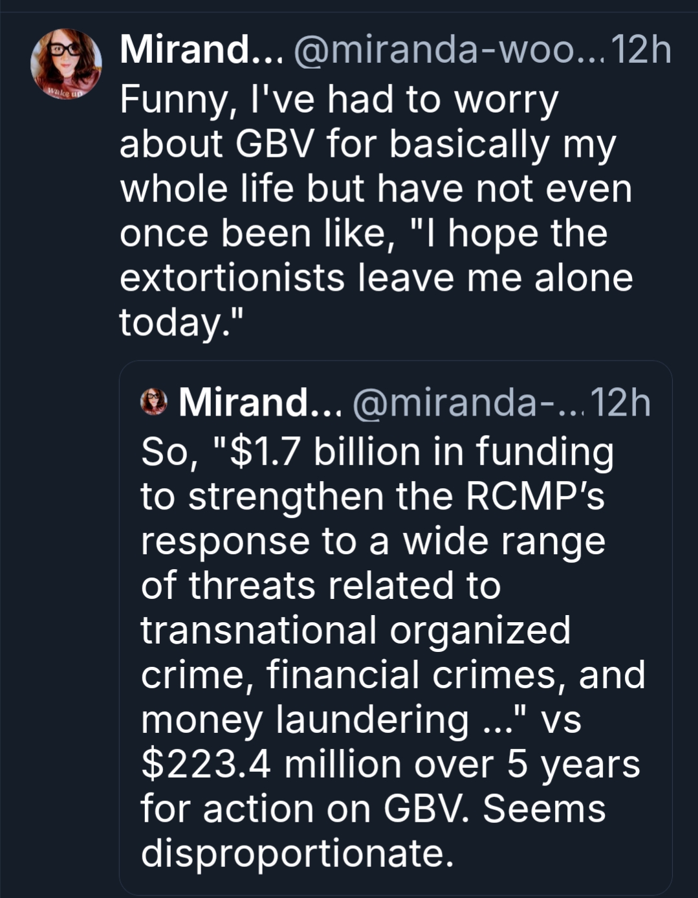Click "money laundering" in the quoted post
The width and height of the screenshot is (698, 898).
click(304, 719)
